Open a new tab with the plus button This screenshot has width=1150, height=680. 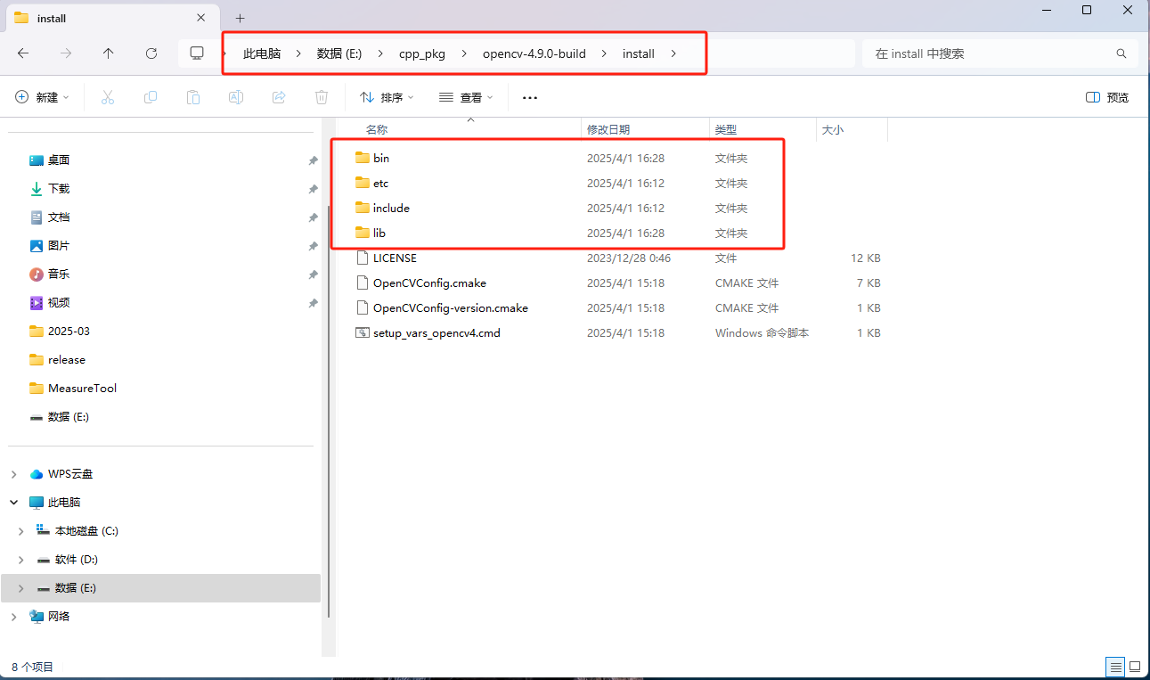click(x=240, y=18)
